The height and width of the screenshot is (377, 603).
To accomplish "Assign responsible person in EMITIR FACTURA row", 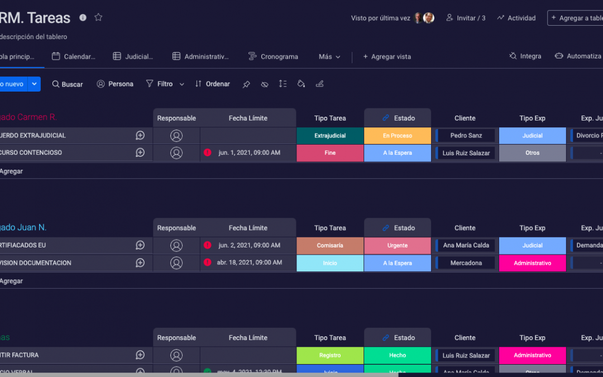I will [x=176, y=355].
